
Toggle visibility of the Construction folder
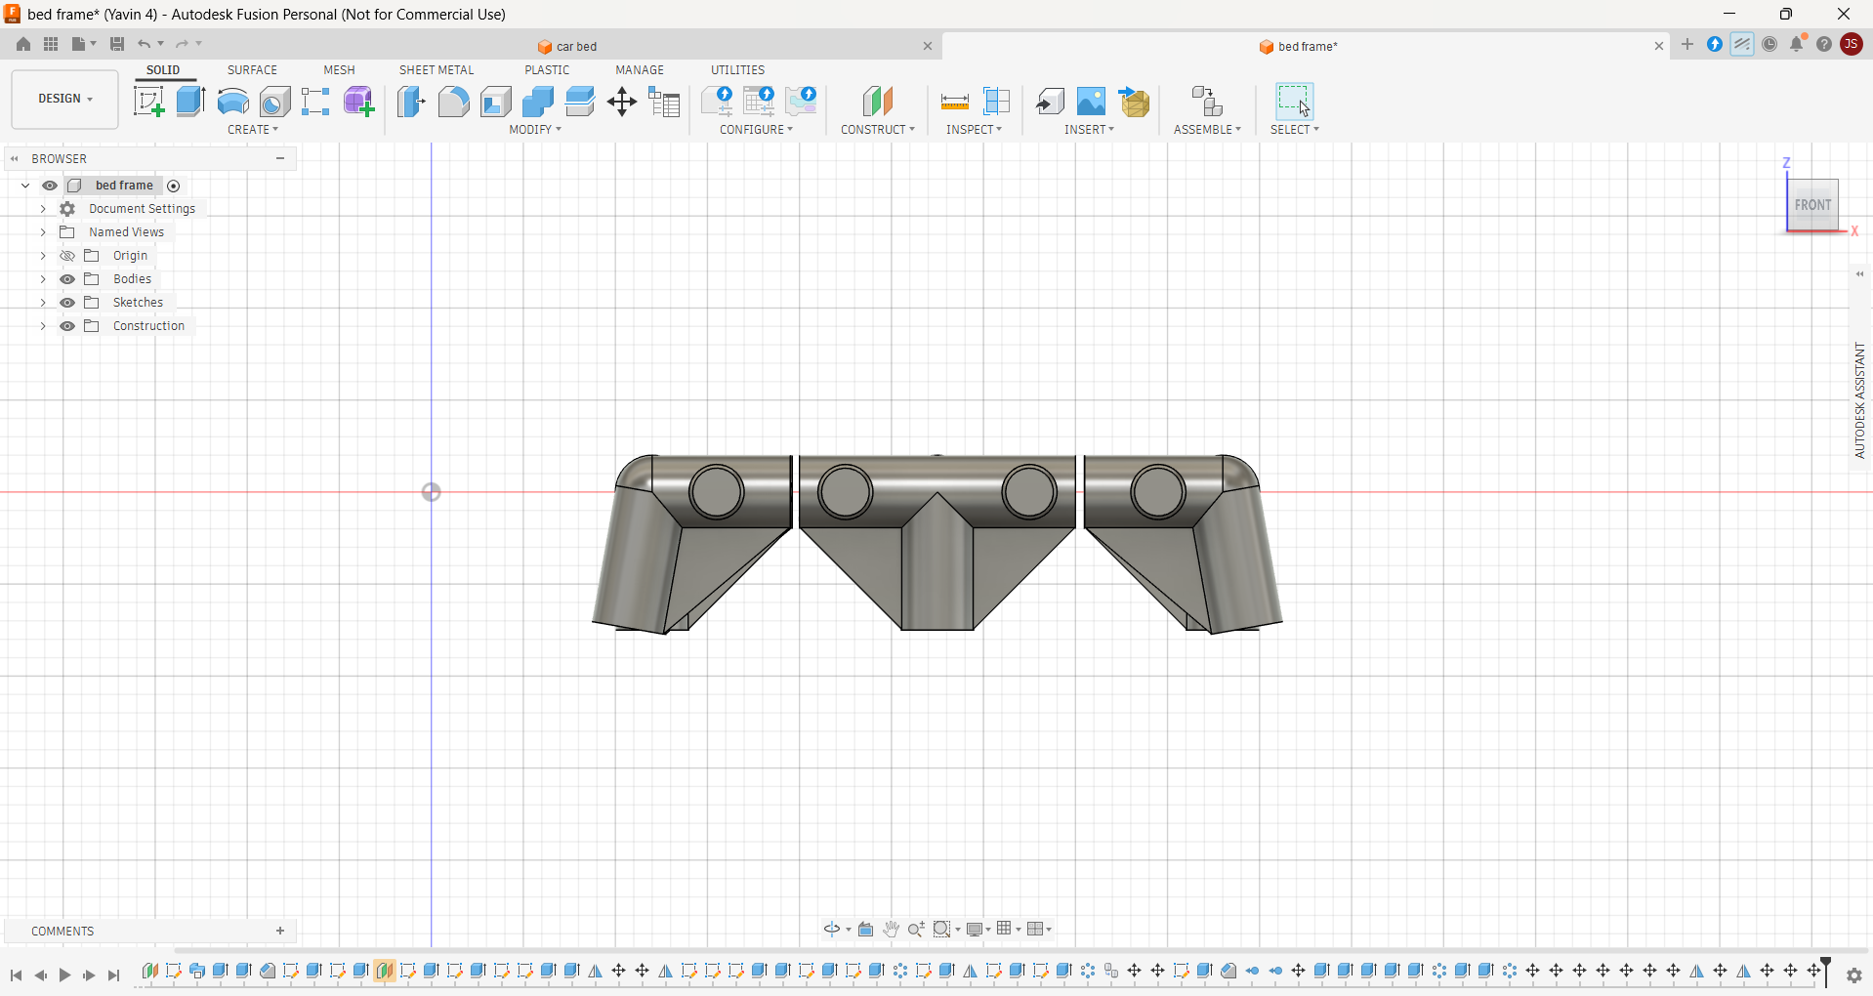[67, 326]
